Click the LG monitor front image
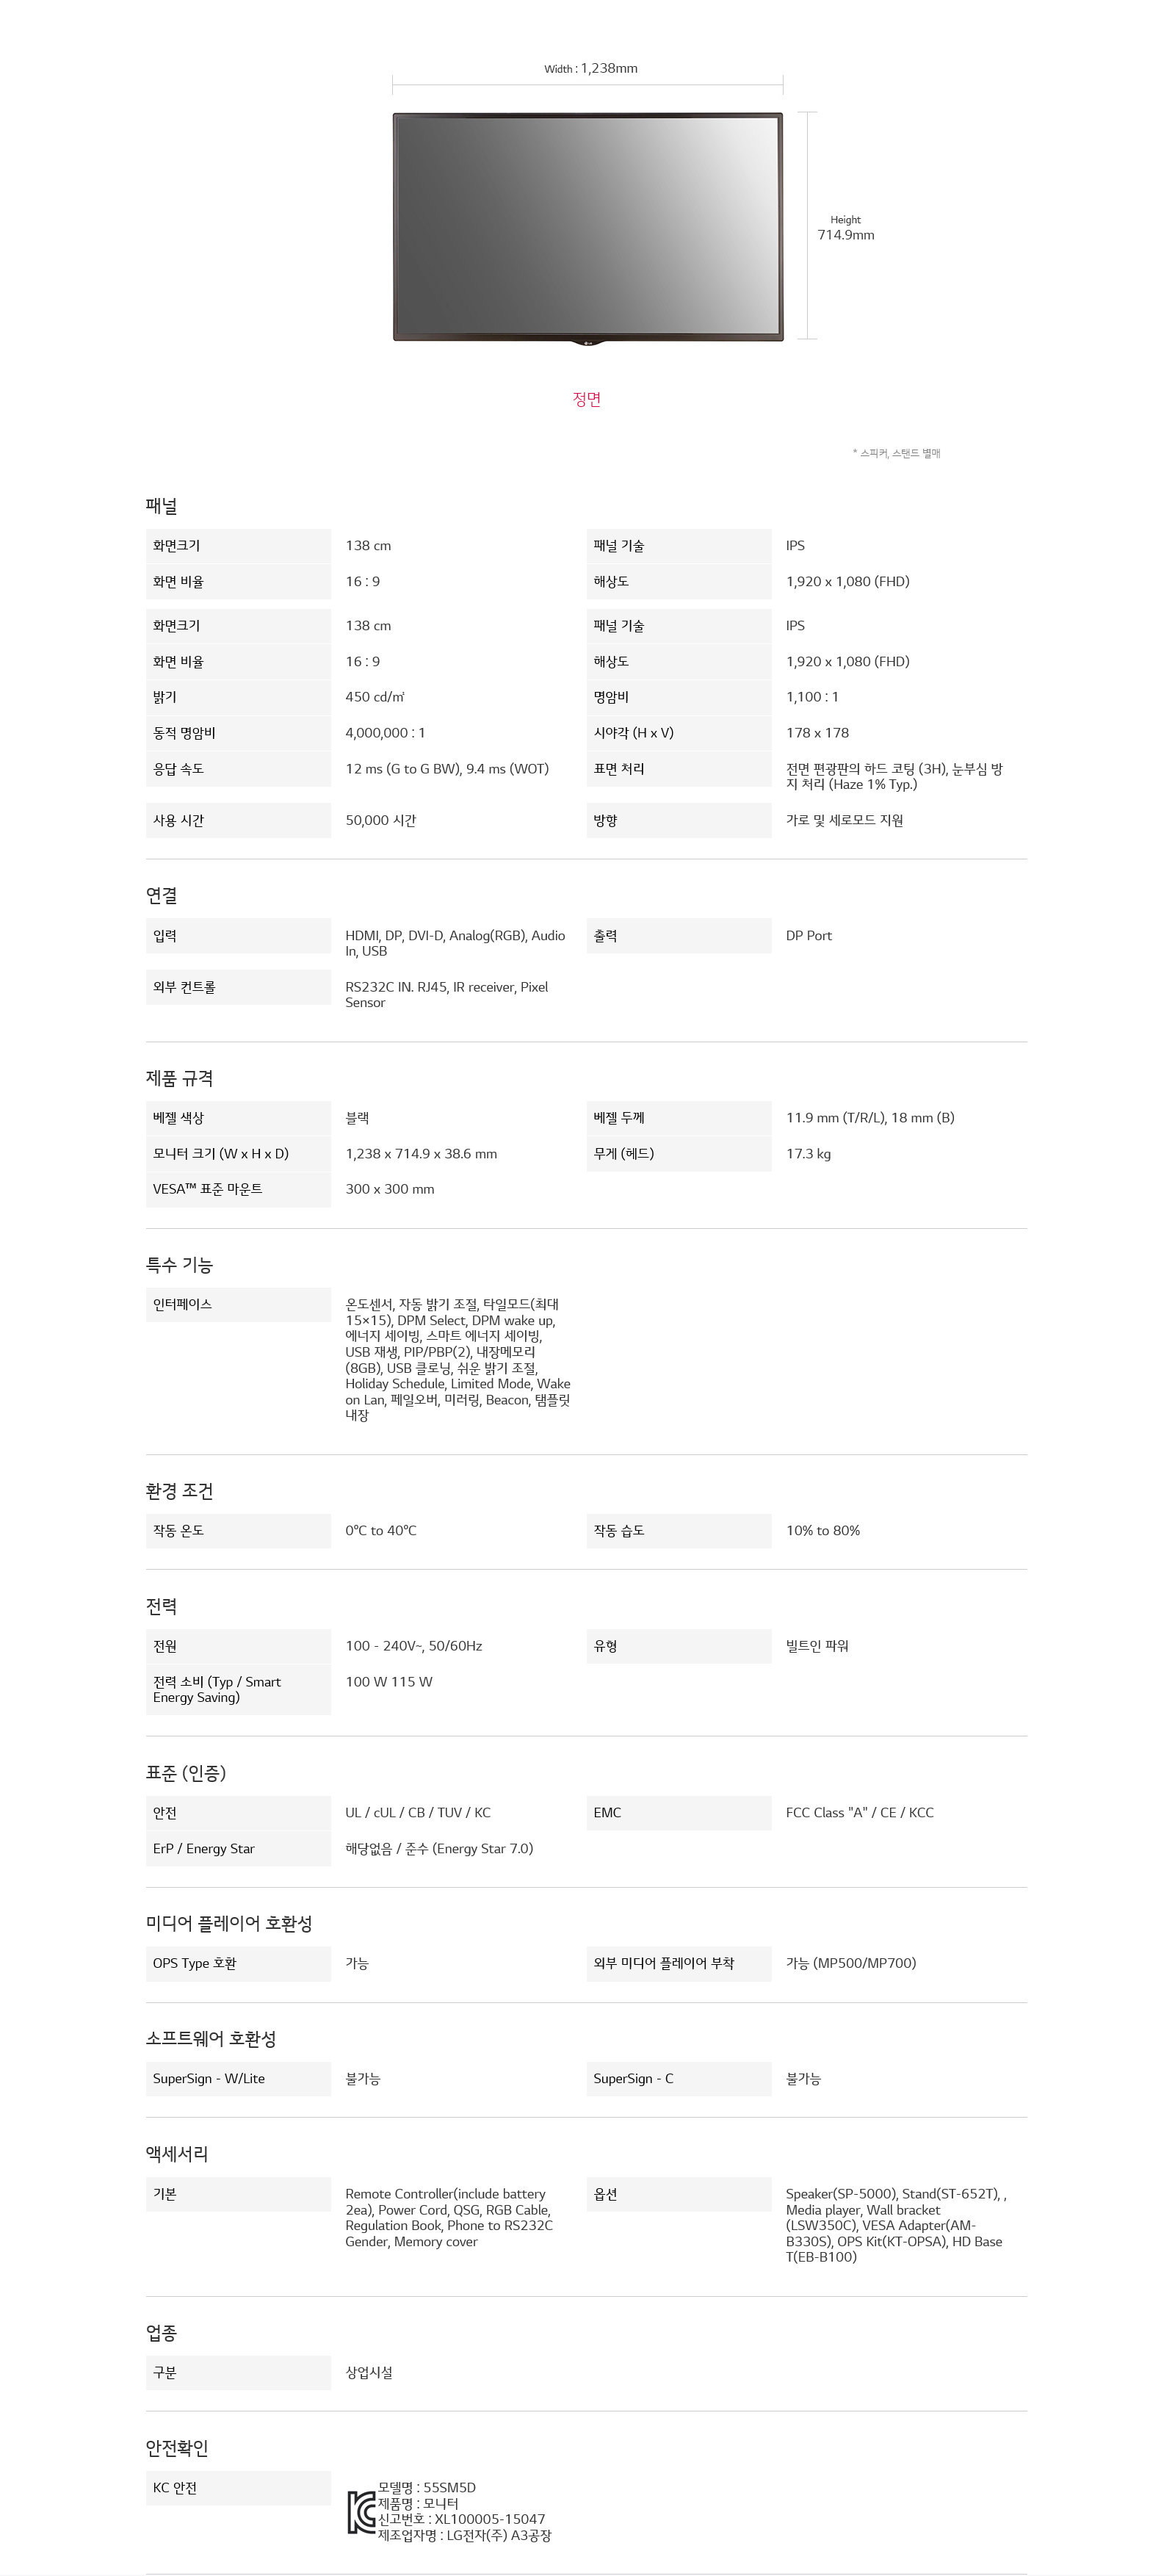Screen dimensions: 1175x2576 587,229
